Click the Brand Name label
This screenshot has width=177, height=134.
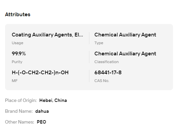click(x=19, y=111)
